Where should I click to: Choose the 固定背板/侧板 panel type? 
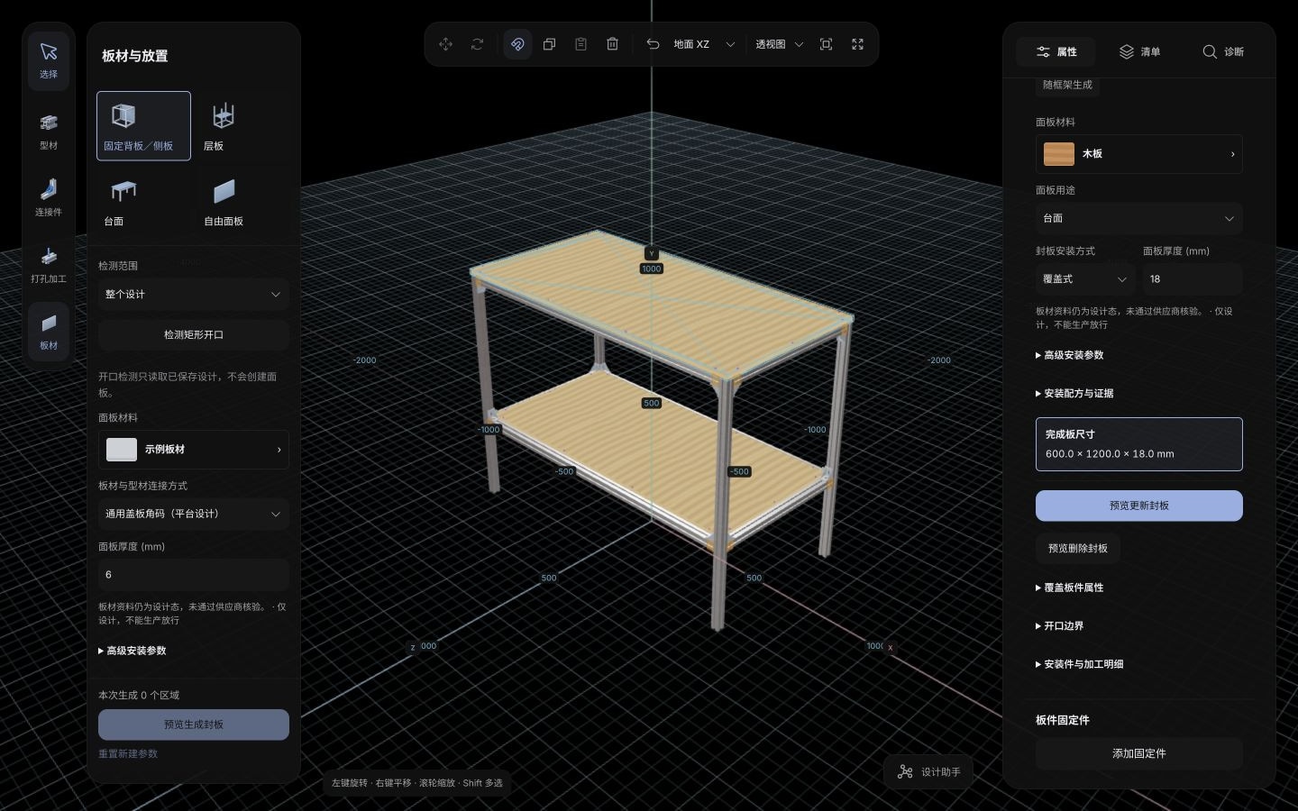click(x=143, y=126)
